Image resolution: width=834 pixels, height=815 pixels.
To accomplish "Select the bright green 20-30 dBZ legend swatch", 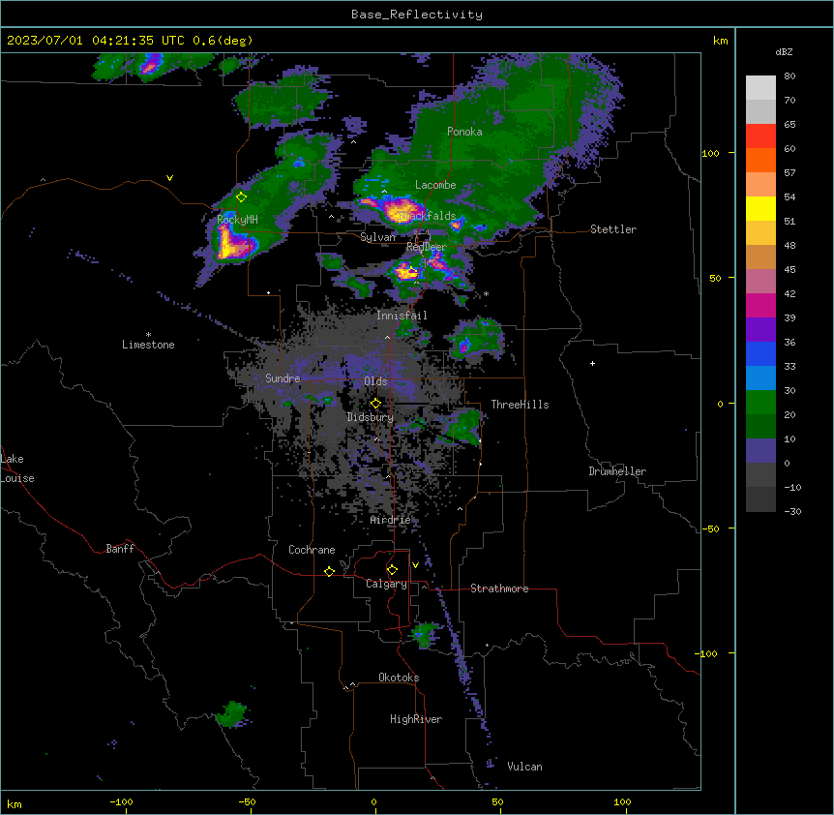I will [x=760, y=403].
